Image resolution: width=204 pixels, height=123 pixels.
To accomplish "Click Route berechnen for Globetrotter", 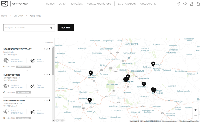I will click(40, 86).
